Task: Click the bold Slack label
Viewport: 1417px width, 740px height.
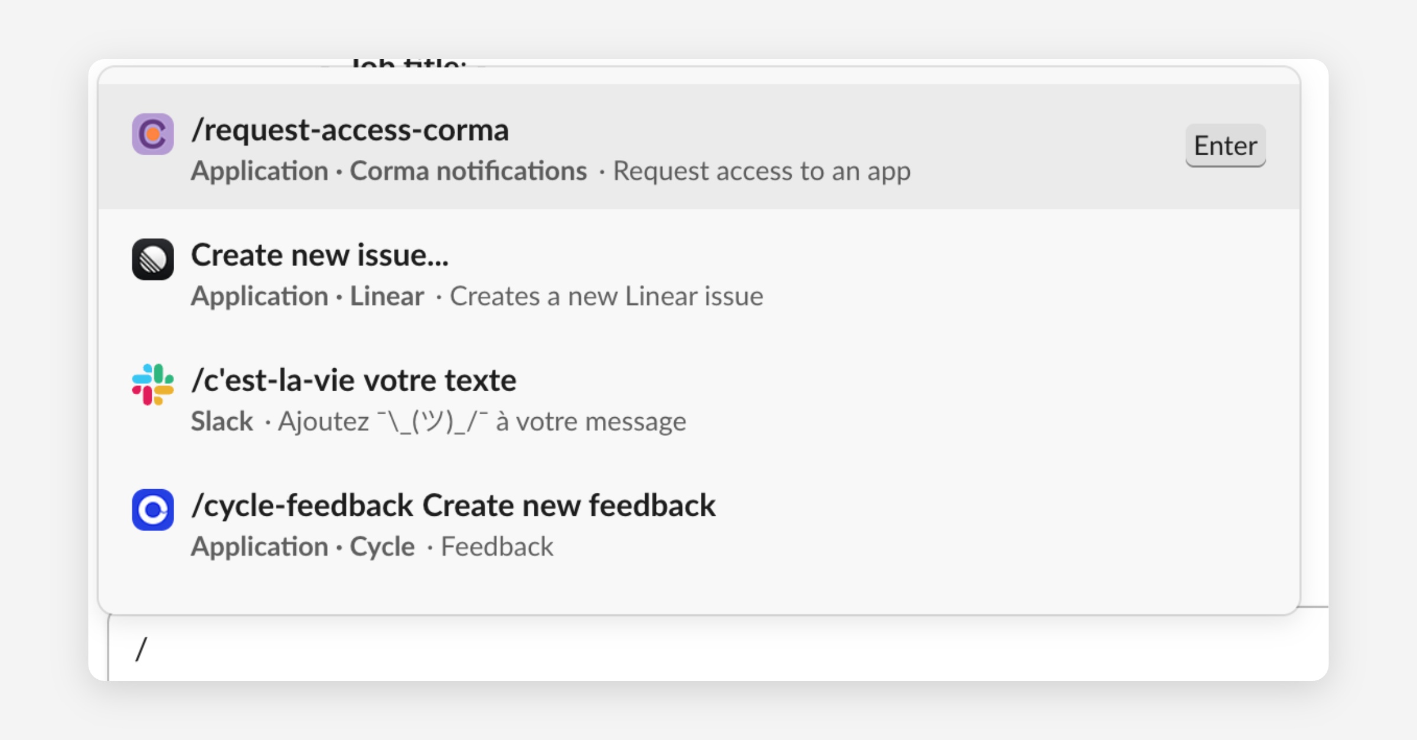Action: click(221, 421)
